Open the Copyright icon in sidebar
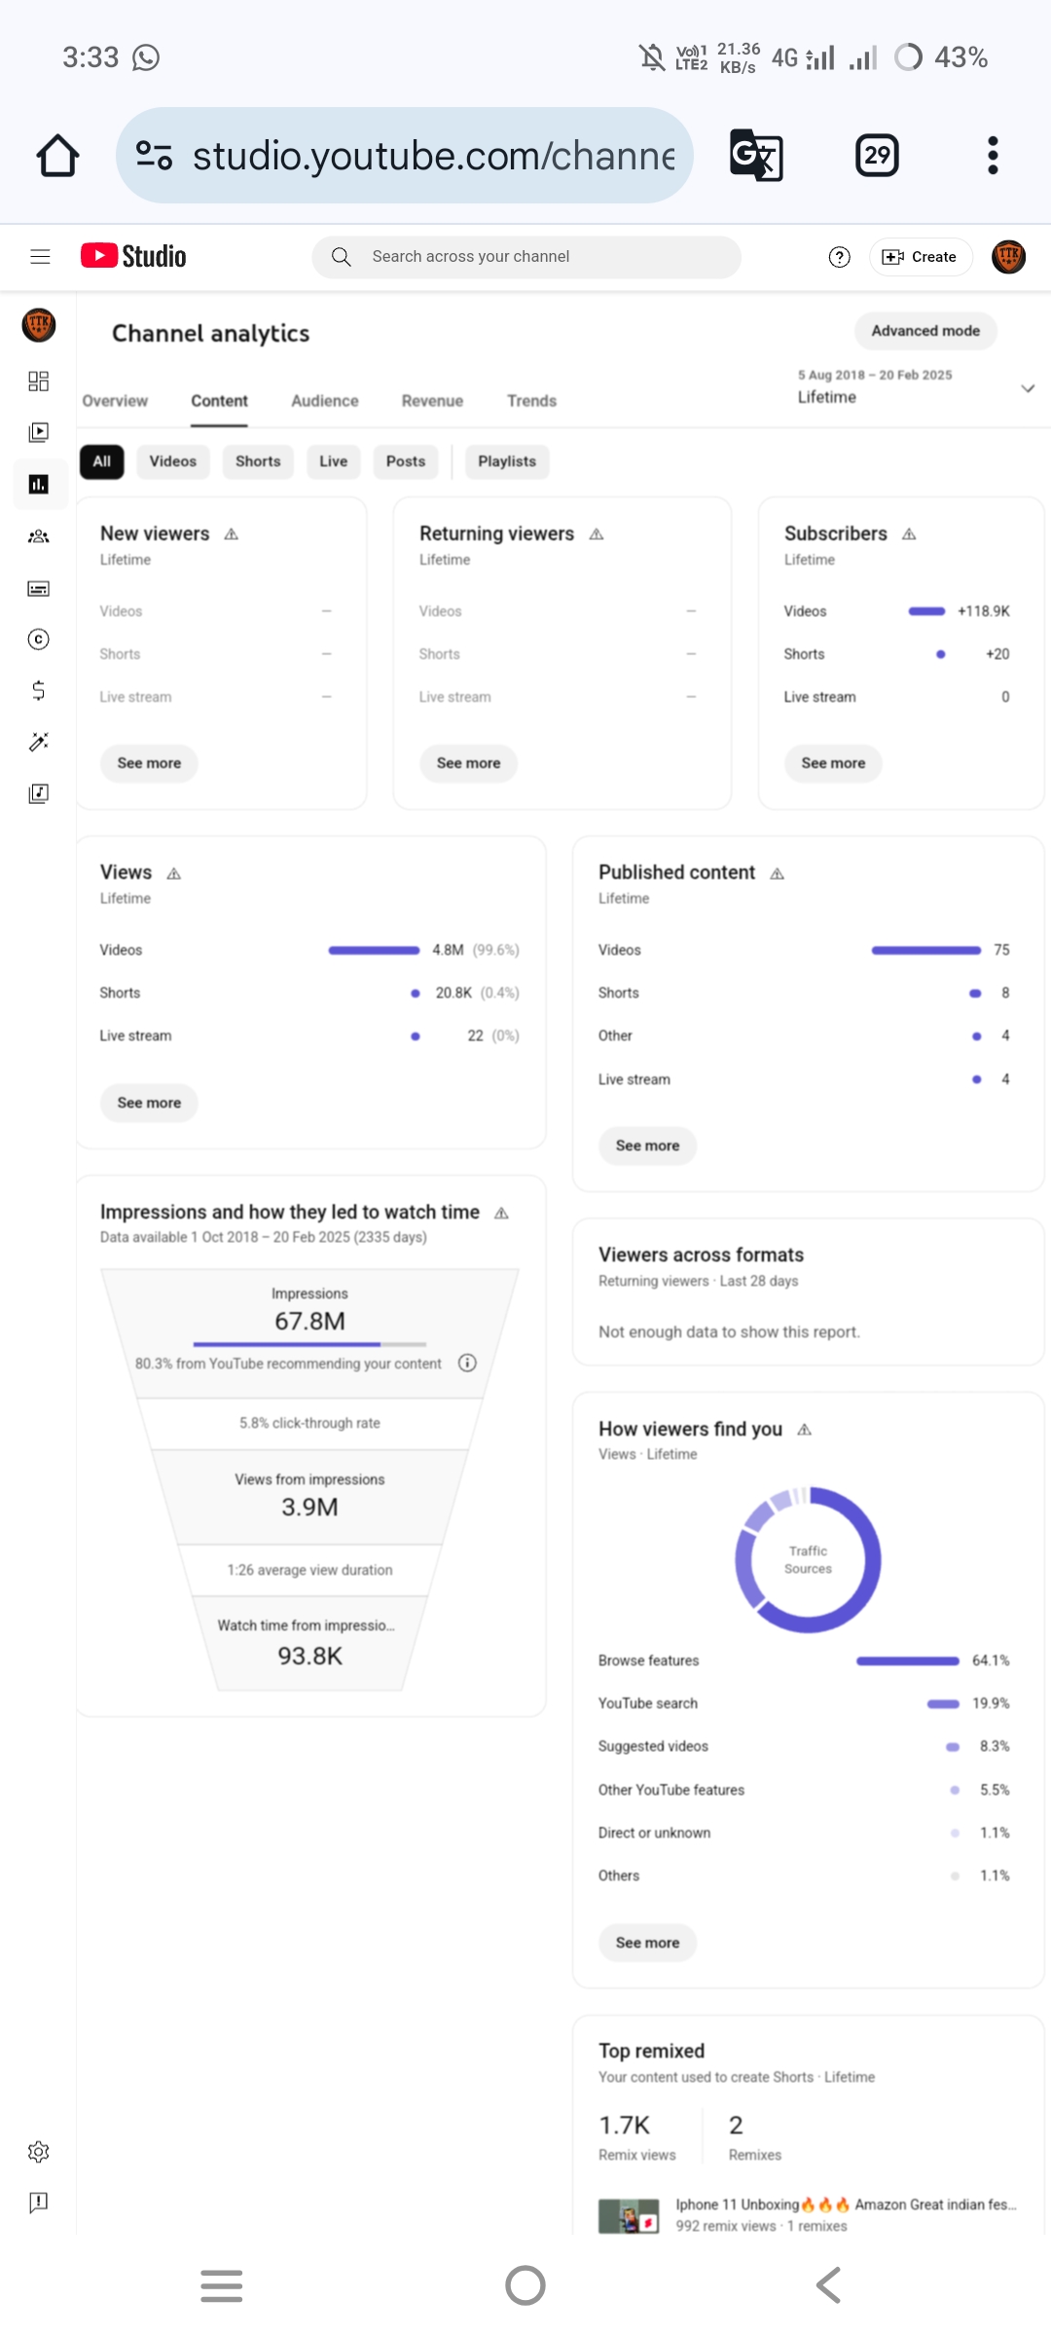This screenshot has height=2336, width=1051. click(39, 639)
